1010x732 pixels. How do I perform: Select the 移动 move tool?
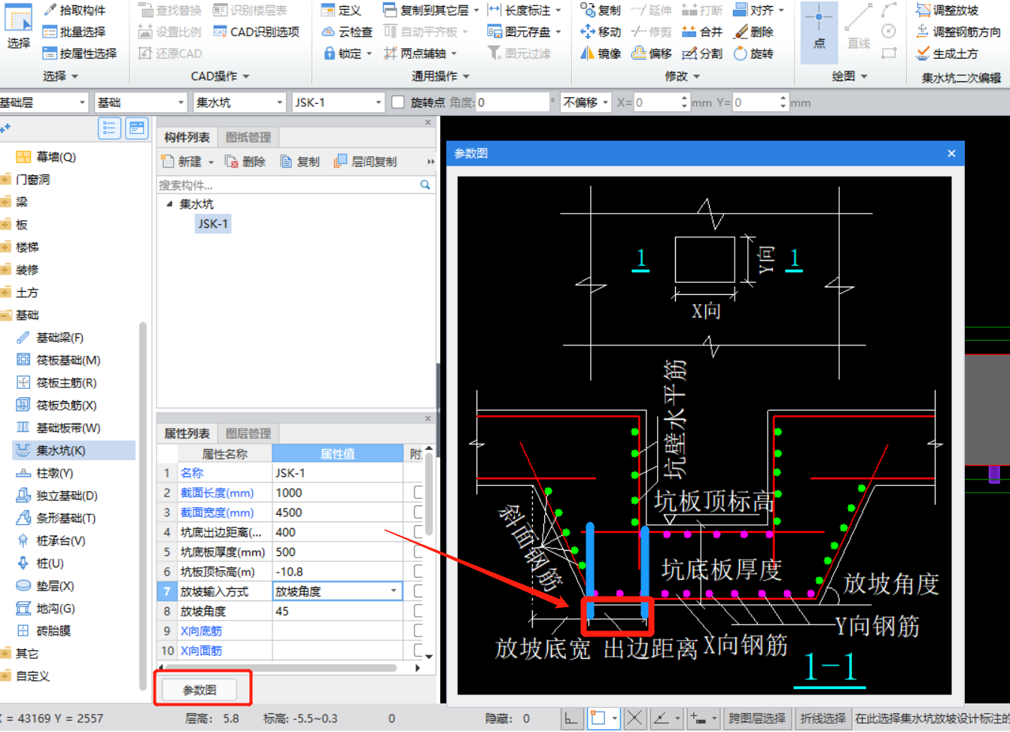[x=601, y=32]
